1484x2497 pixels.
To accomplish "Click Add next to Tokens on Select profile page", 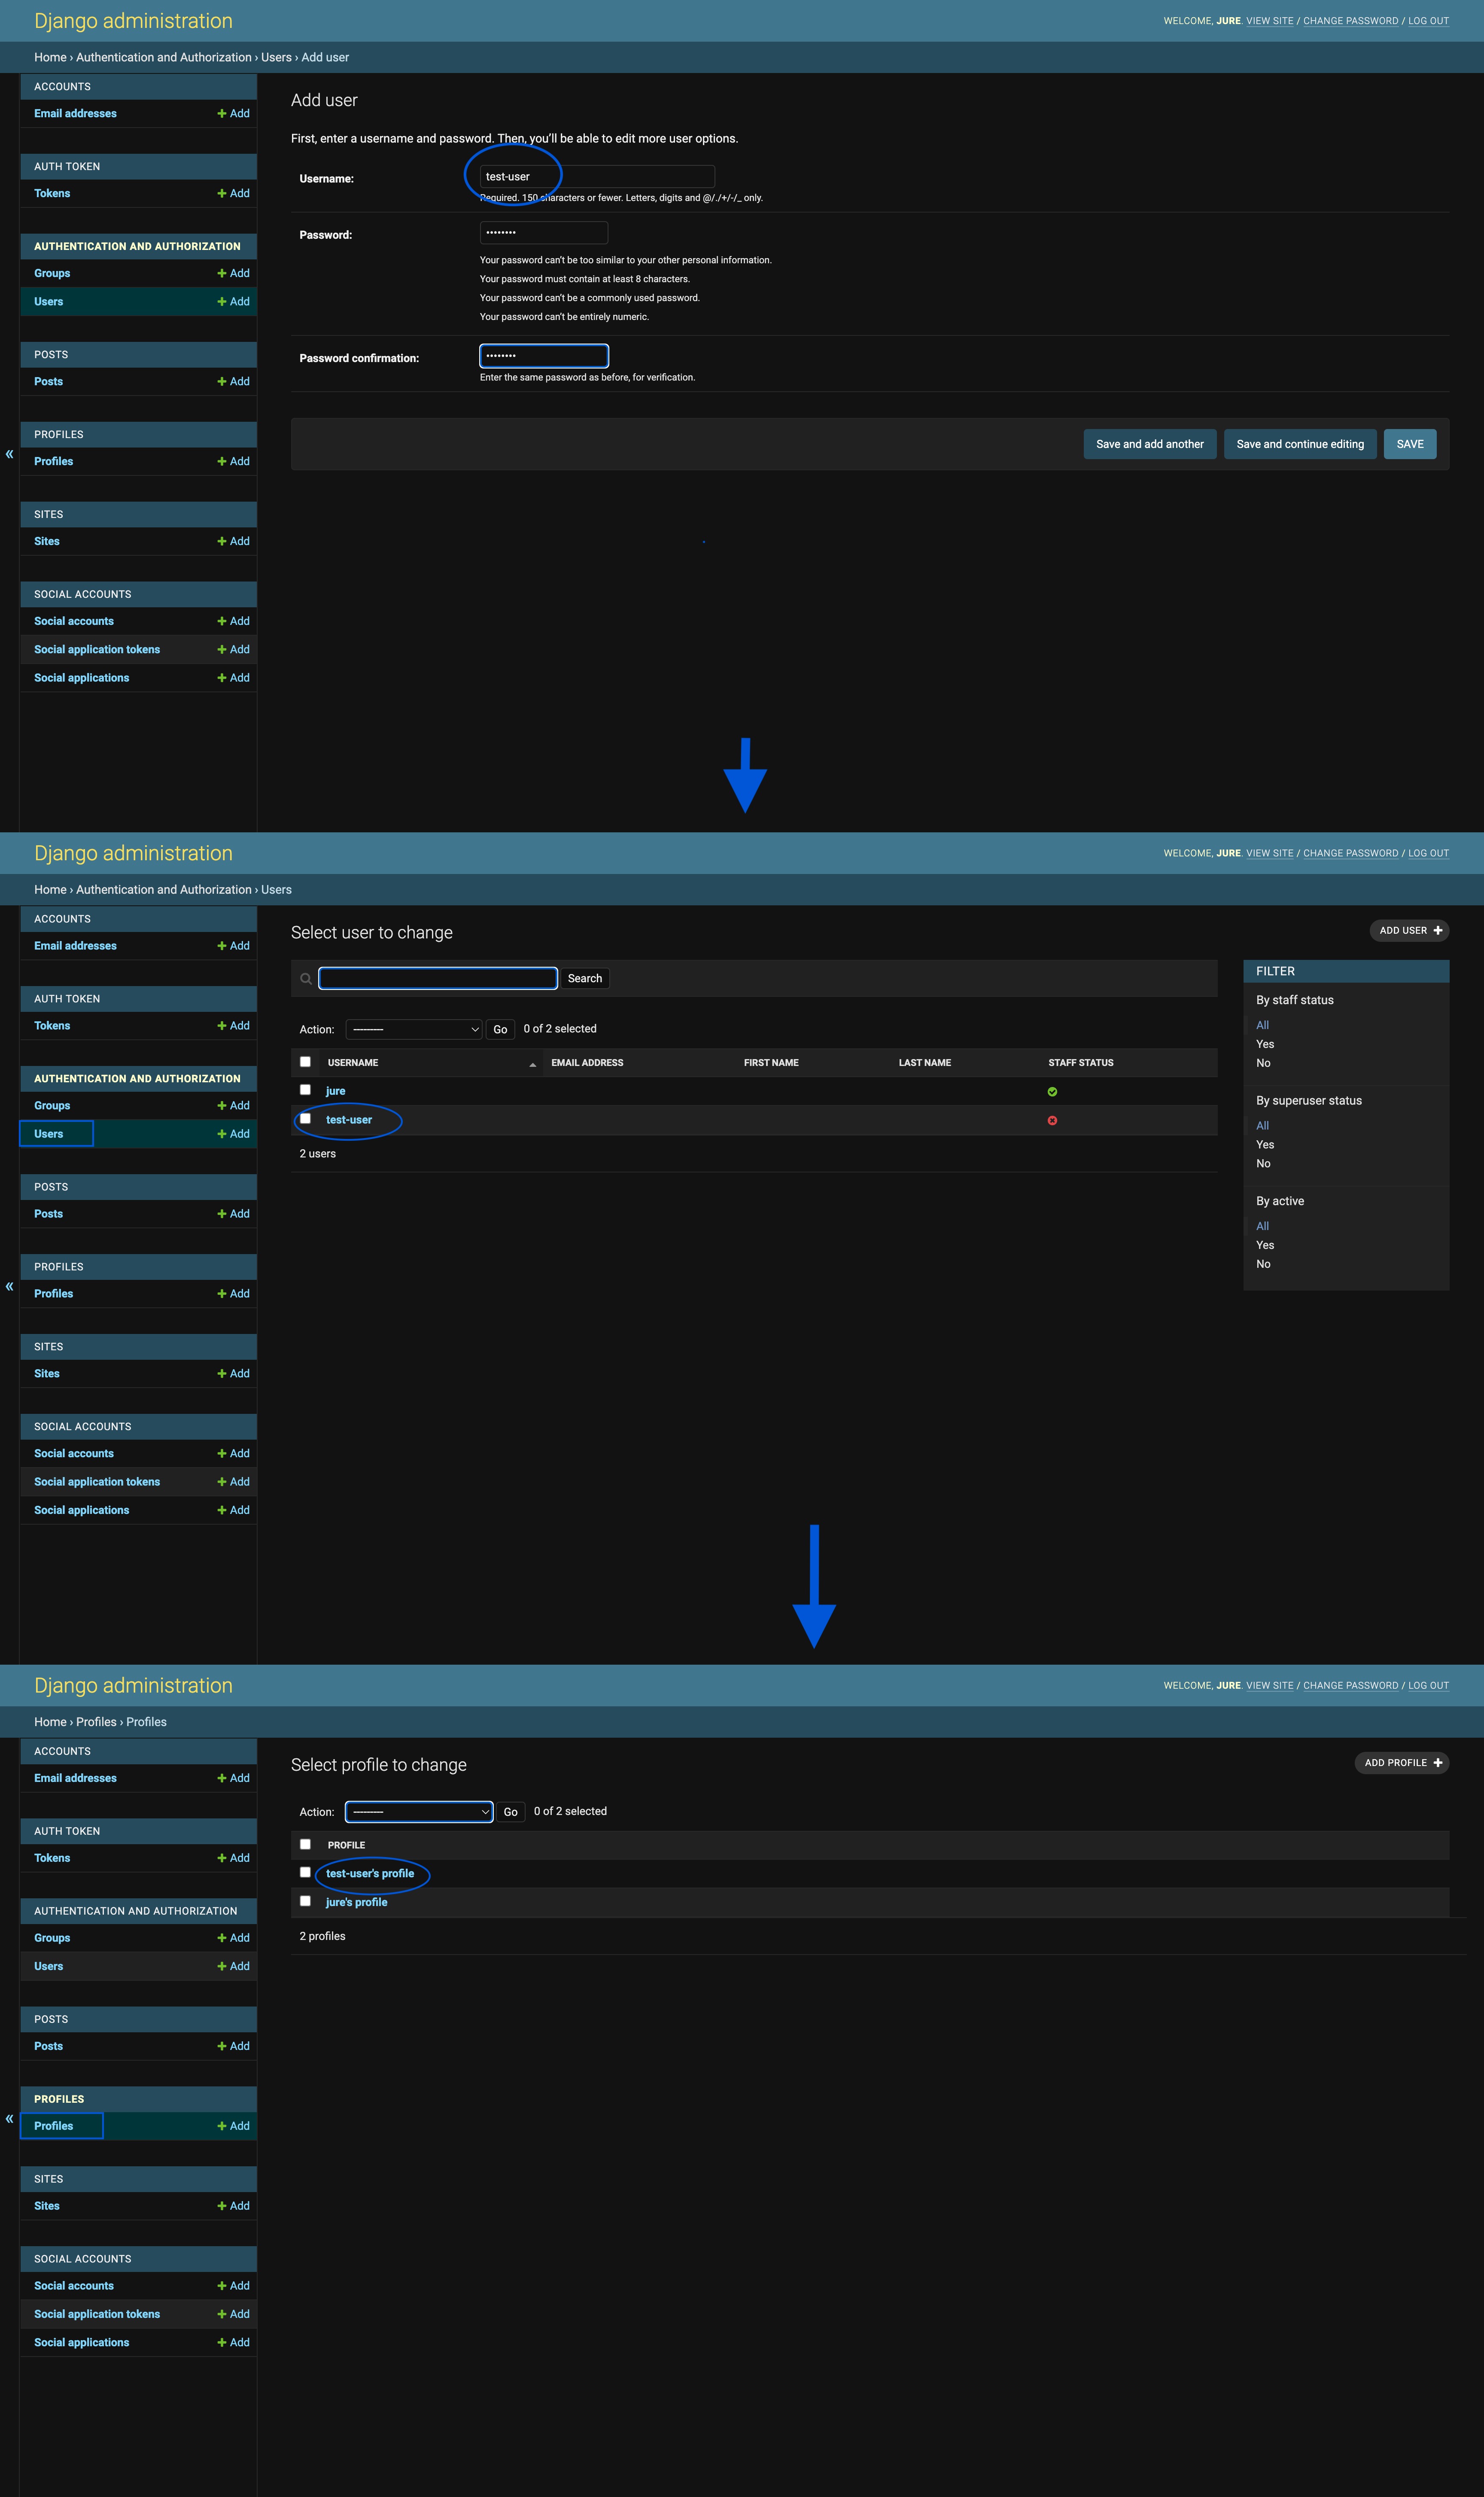I will tap(234, 1858).
